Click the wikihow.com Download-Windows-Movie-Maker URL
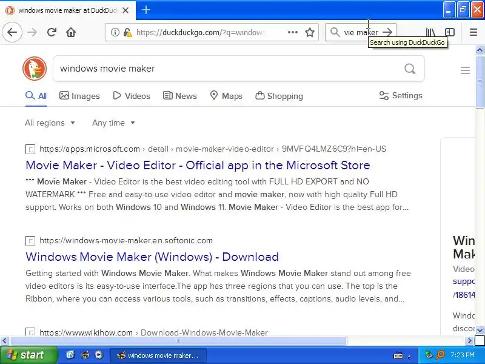 pyautogui.click(x=154, y=332)
